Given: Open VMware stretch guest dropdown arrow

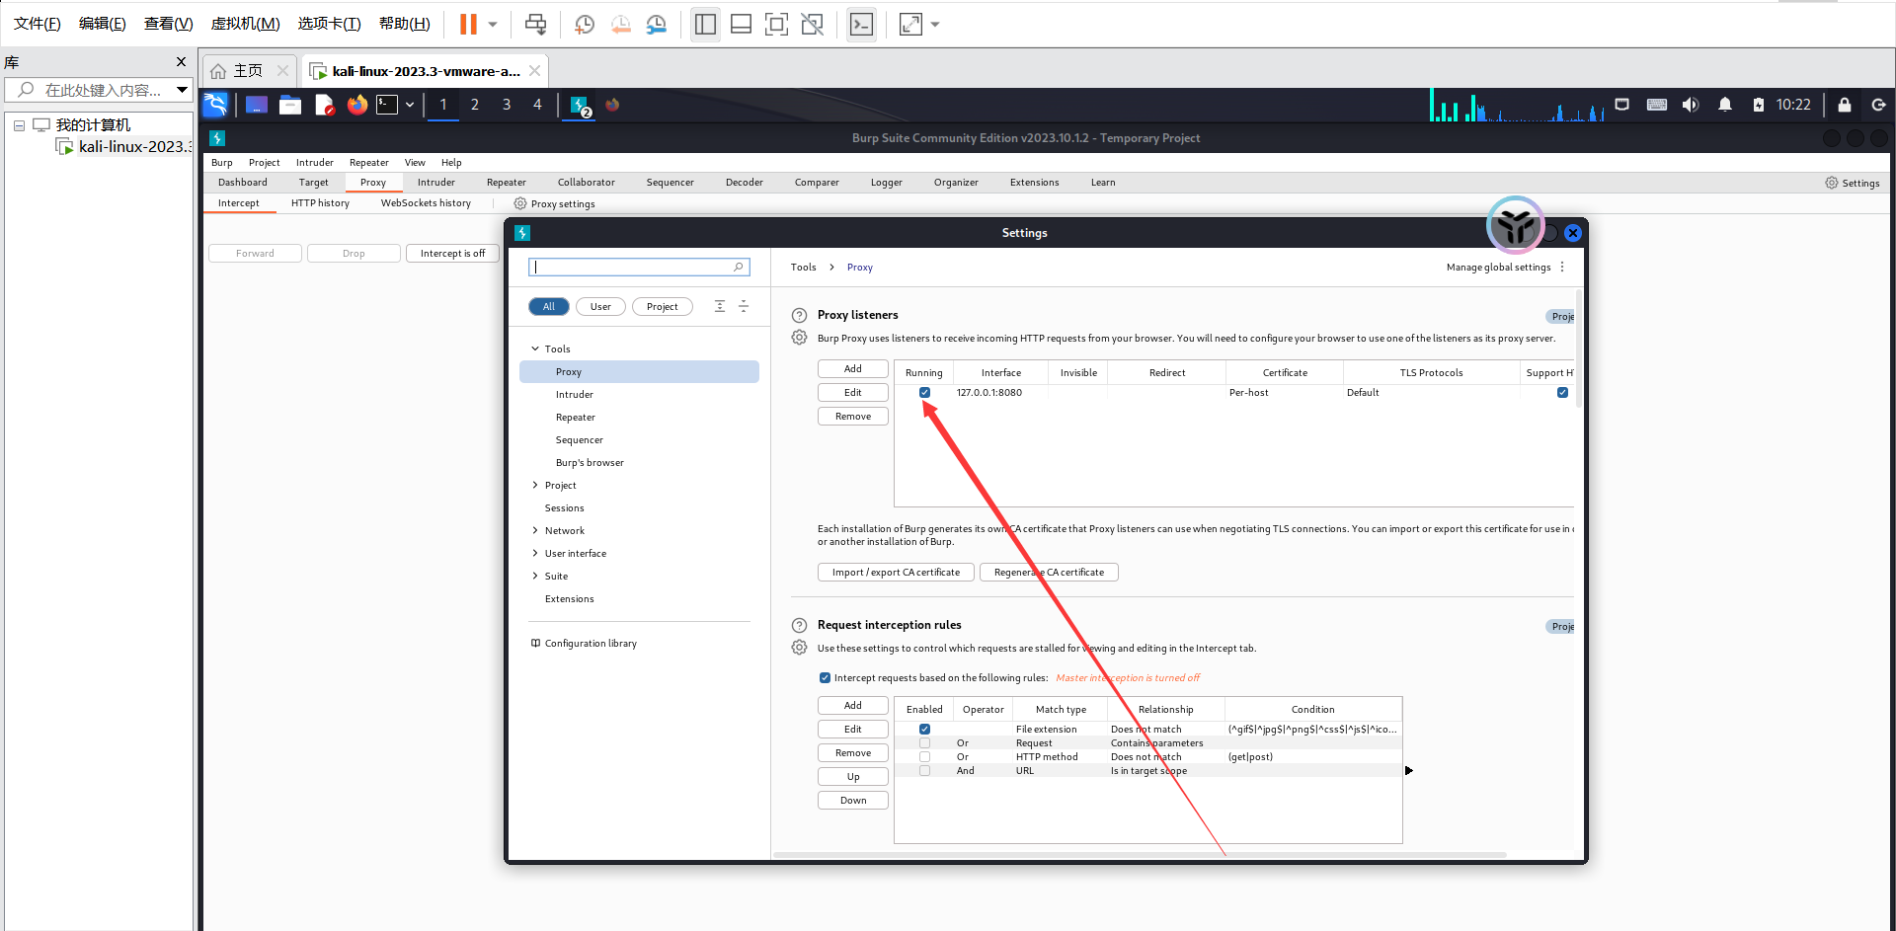Looking at the screenshot, I should click(935, 24).
